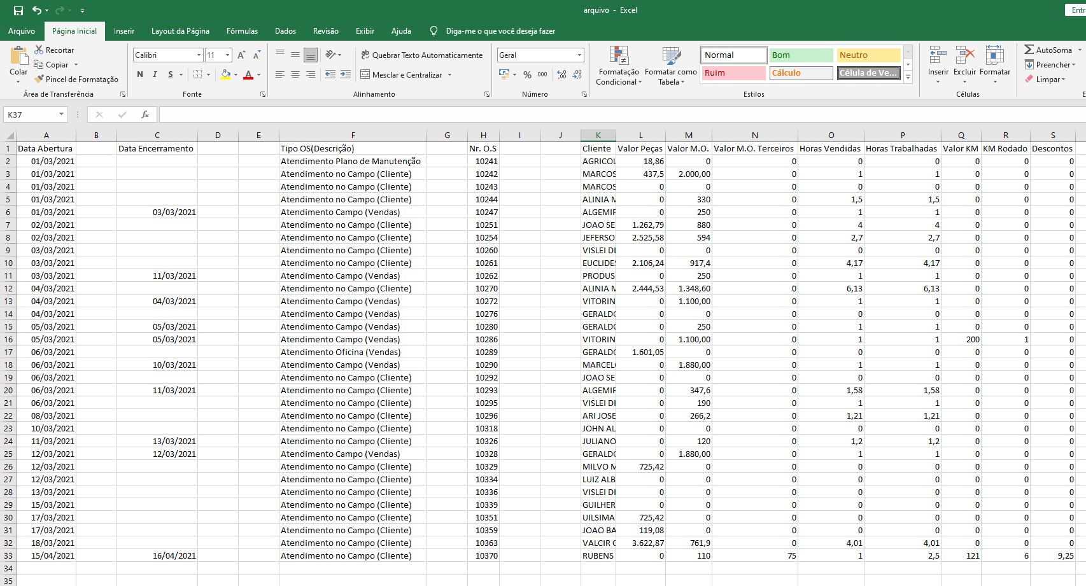
Task: Click the Select All corner triangle
Action: coord(8,135)
